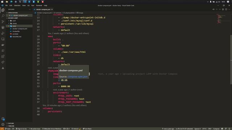
Task: Follow the compose-spec.json link in tooltip
Action: (x=77, y=77)
